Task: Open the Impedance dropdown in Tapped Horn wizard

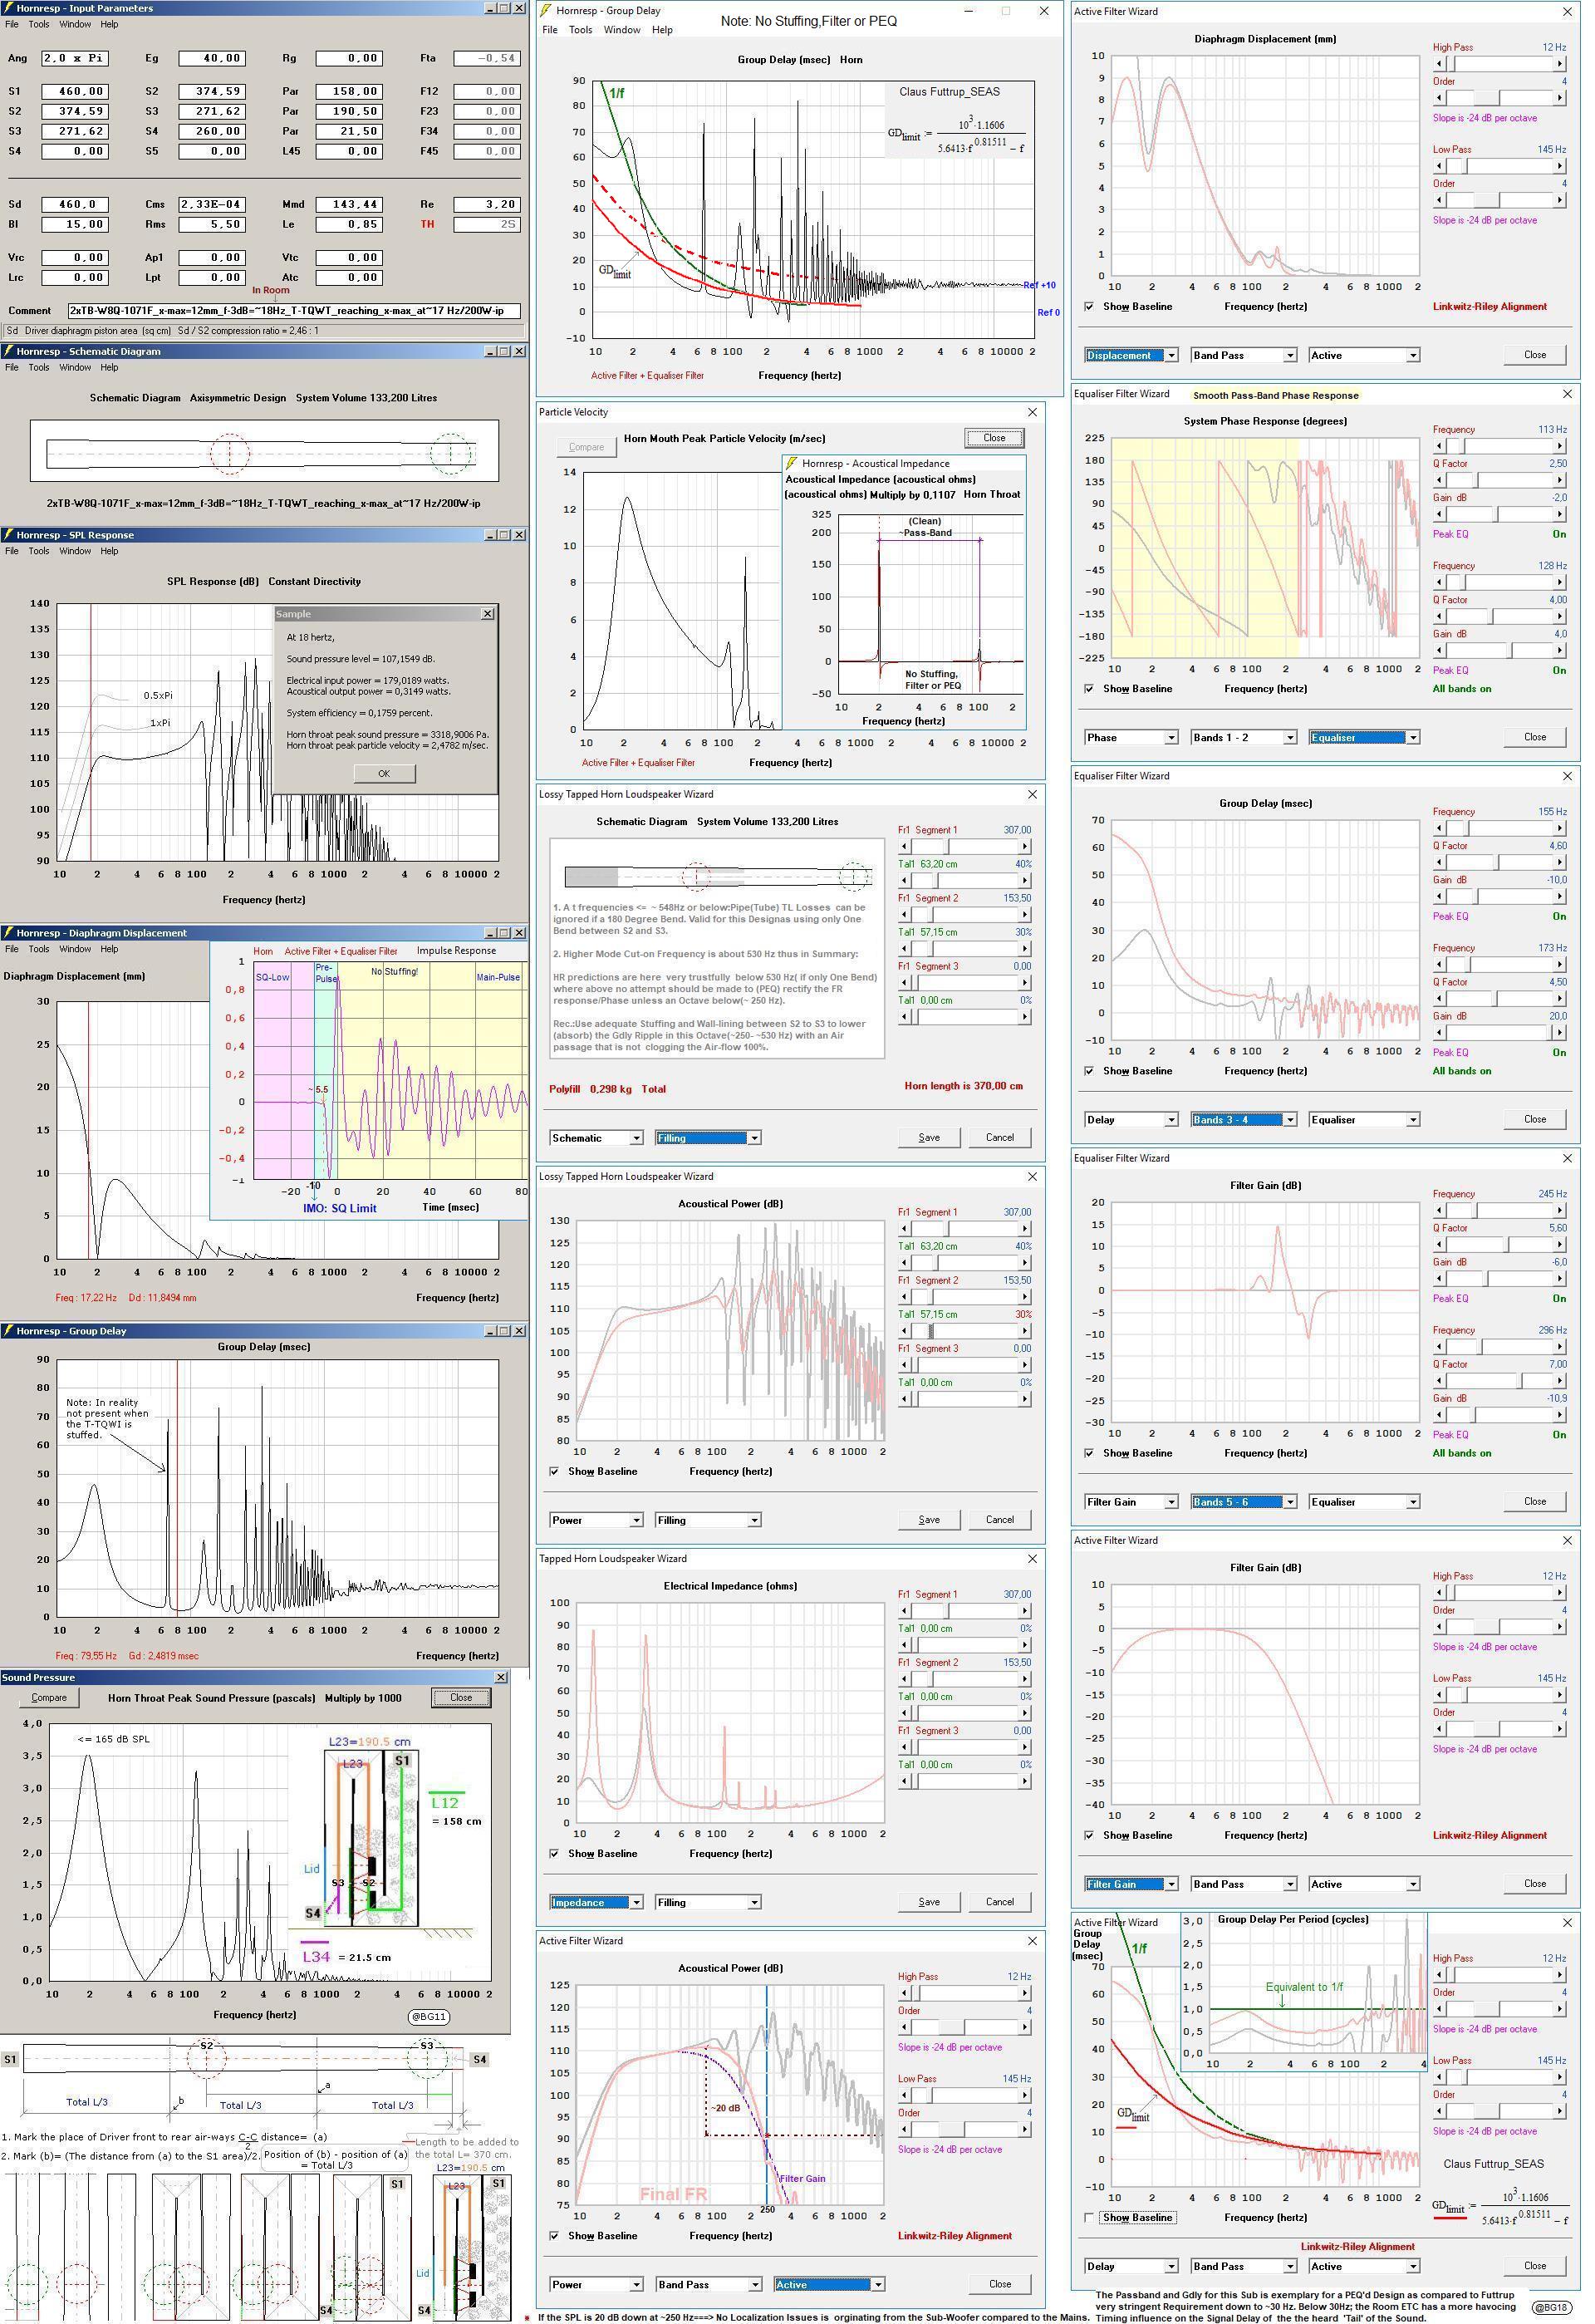Action: tap(596, 1902)
